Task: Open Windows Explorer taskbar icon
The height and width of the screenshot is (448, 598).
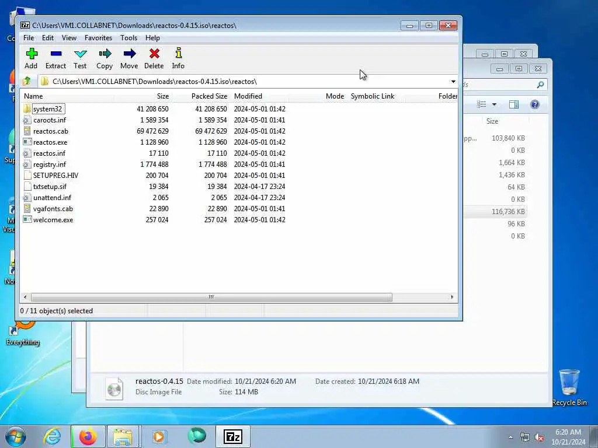Action: point(123,436)
